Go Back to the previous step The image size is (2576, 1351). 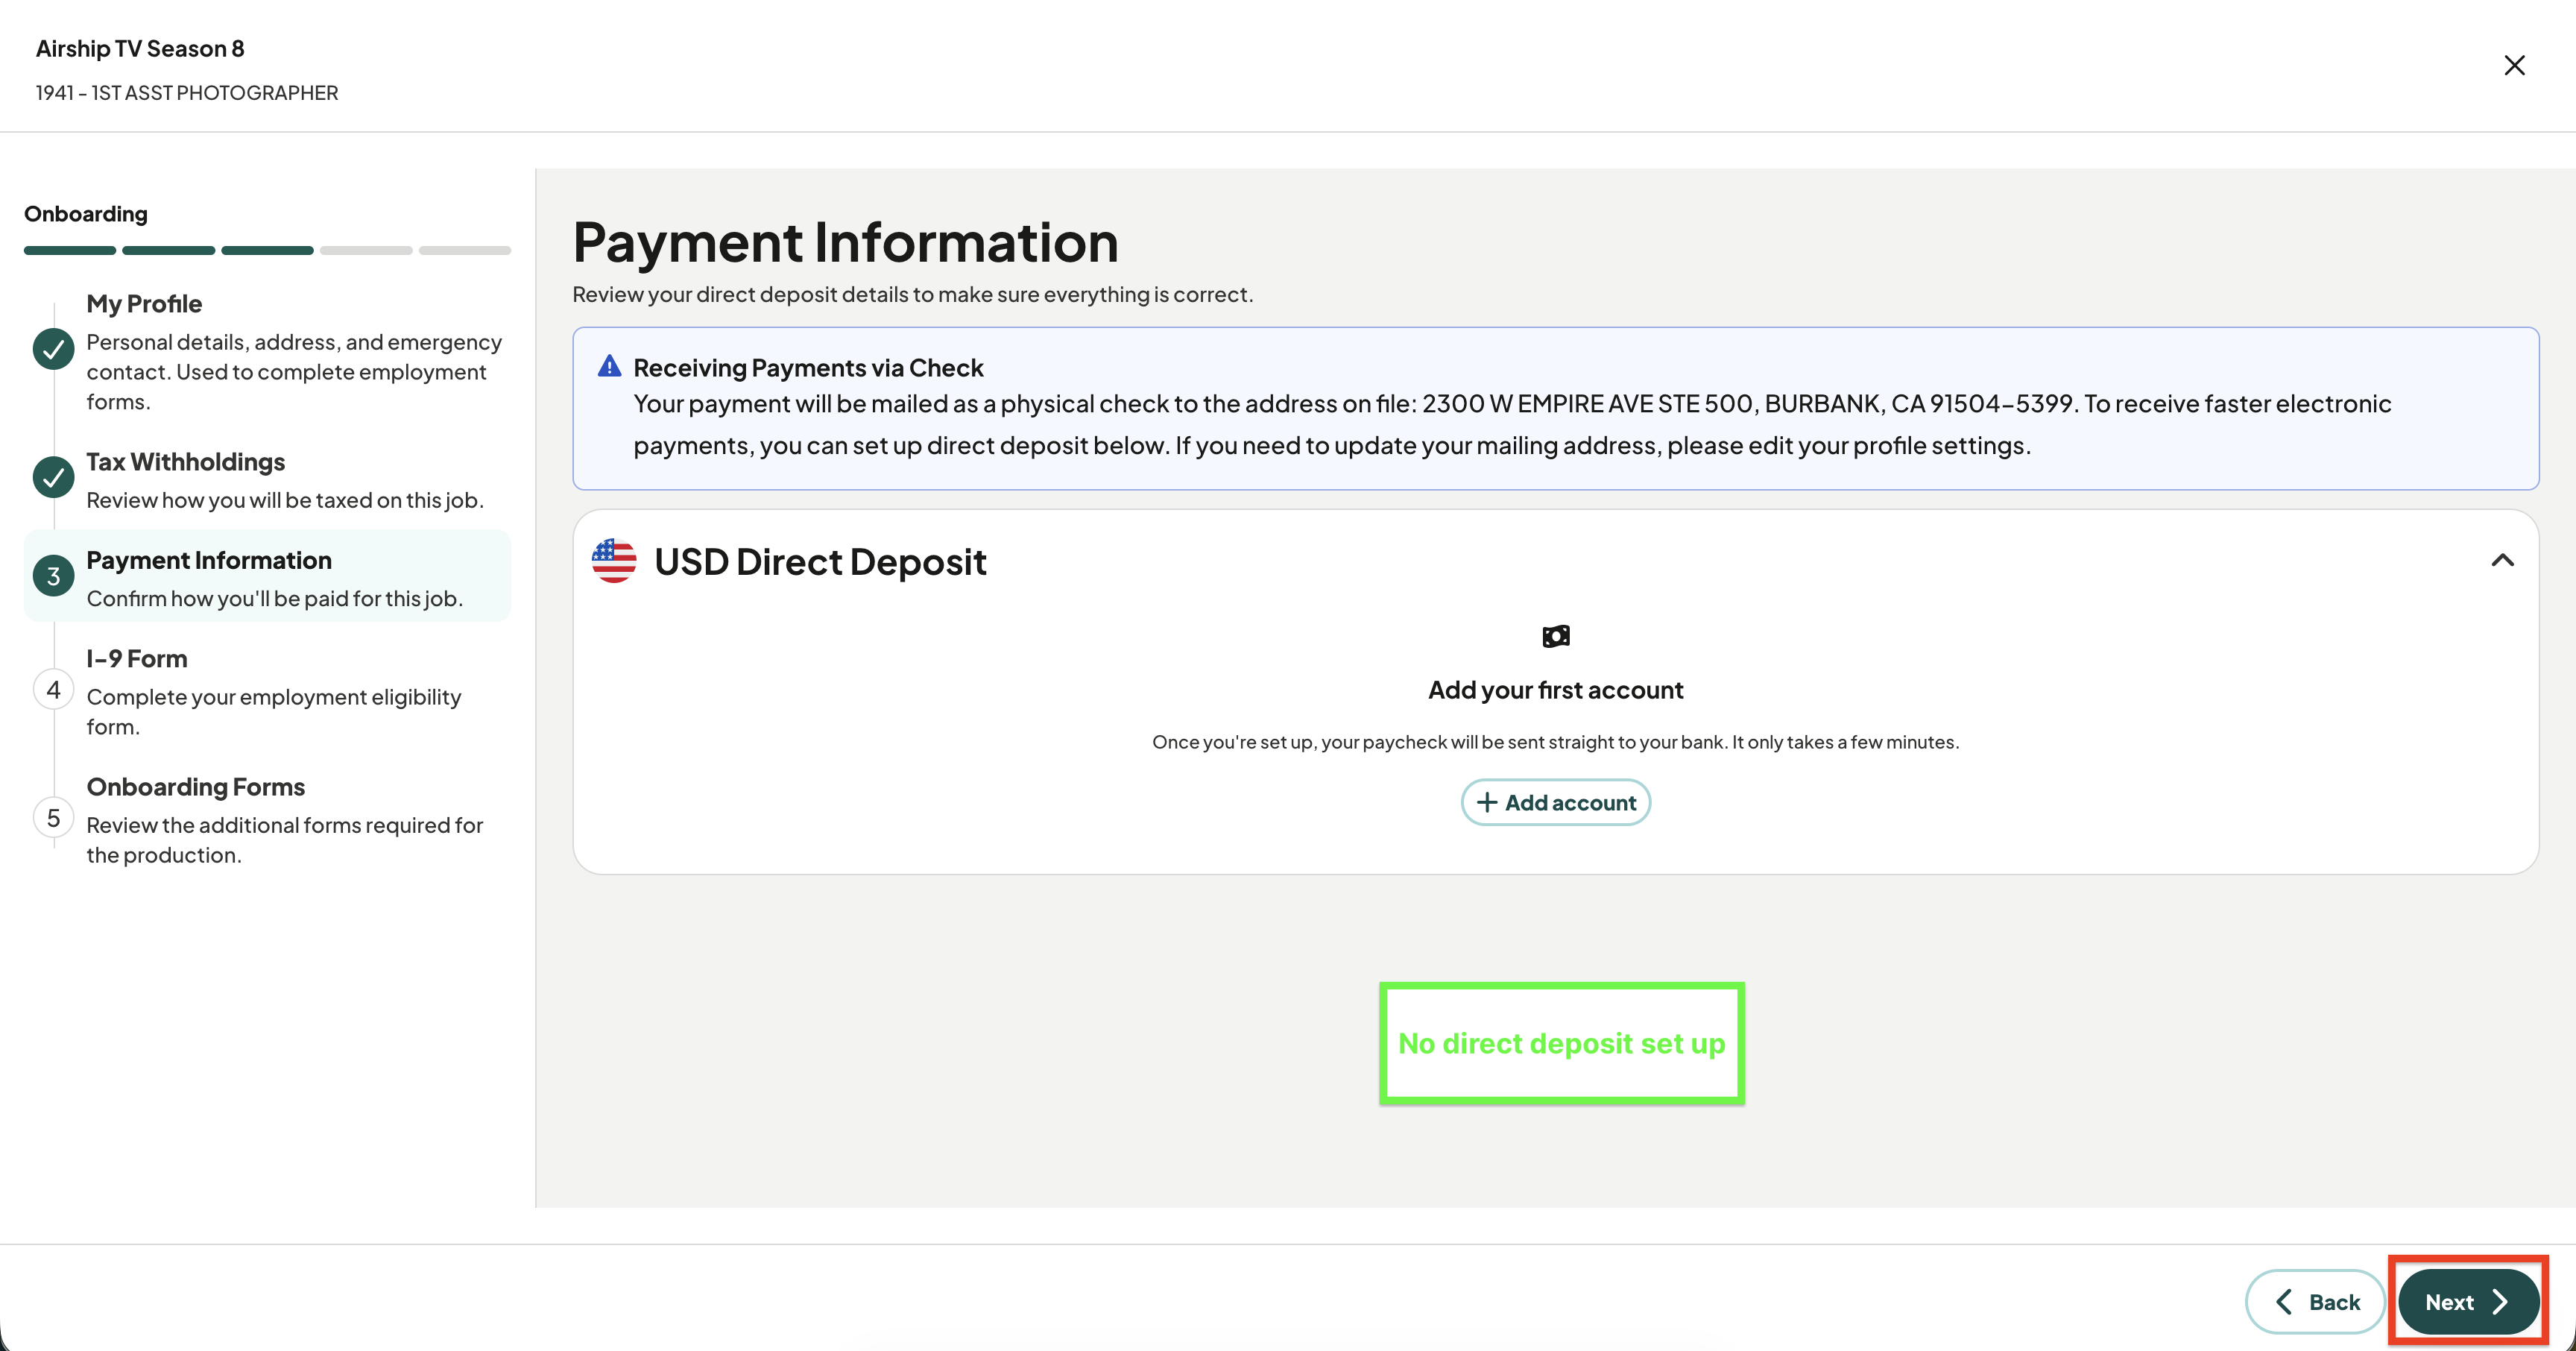[x=2315, y=1301]
